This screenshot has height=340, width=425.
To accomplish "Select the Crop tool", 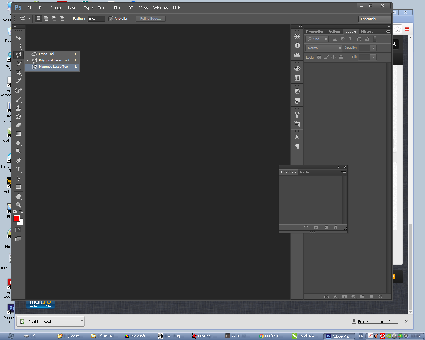I will pyautogui.click(x=18, y=72).
